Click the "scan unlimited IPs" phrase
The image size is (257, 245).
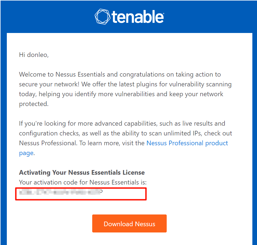coord(176,133)
